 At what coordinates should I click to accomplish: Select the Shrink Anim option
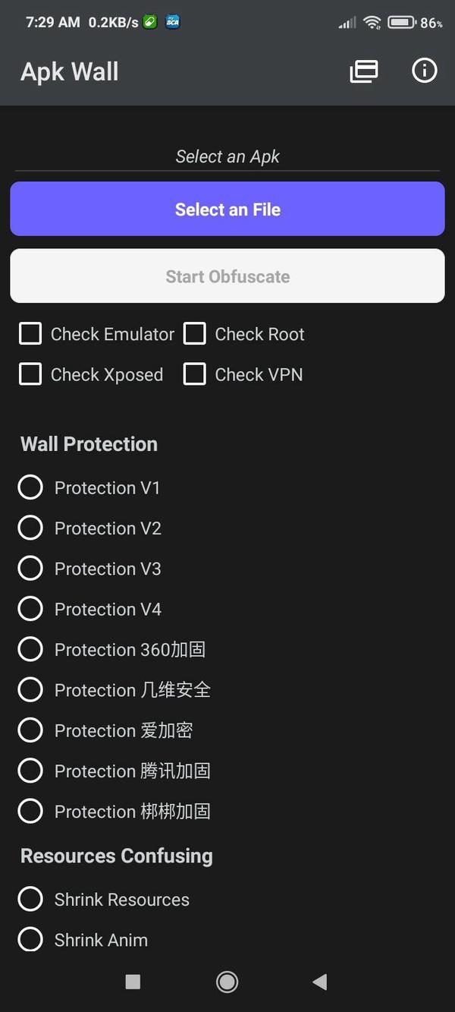point(30,939)
